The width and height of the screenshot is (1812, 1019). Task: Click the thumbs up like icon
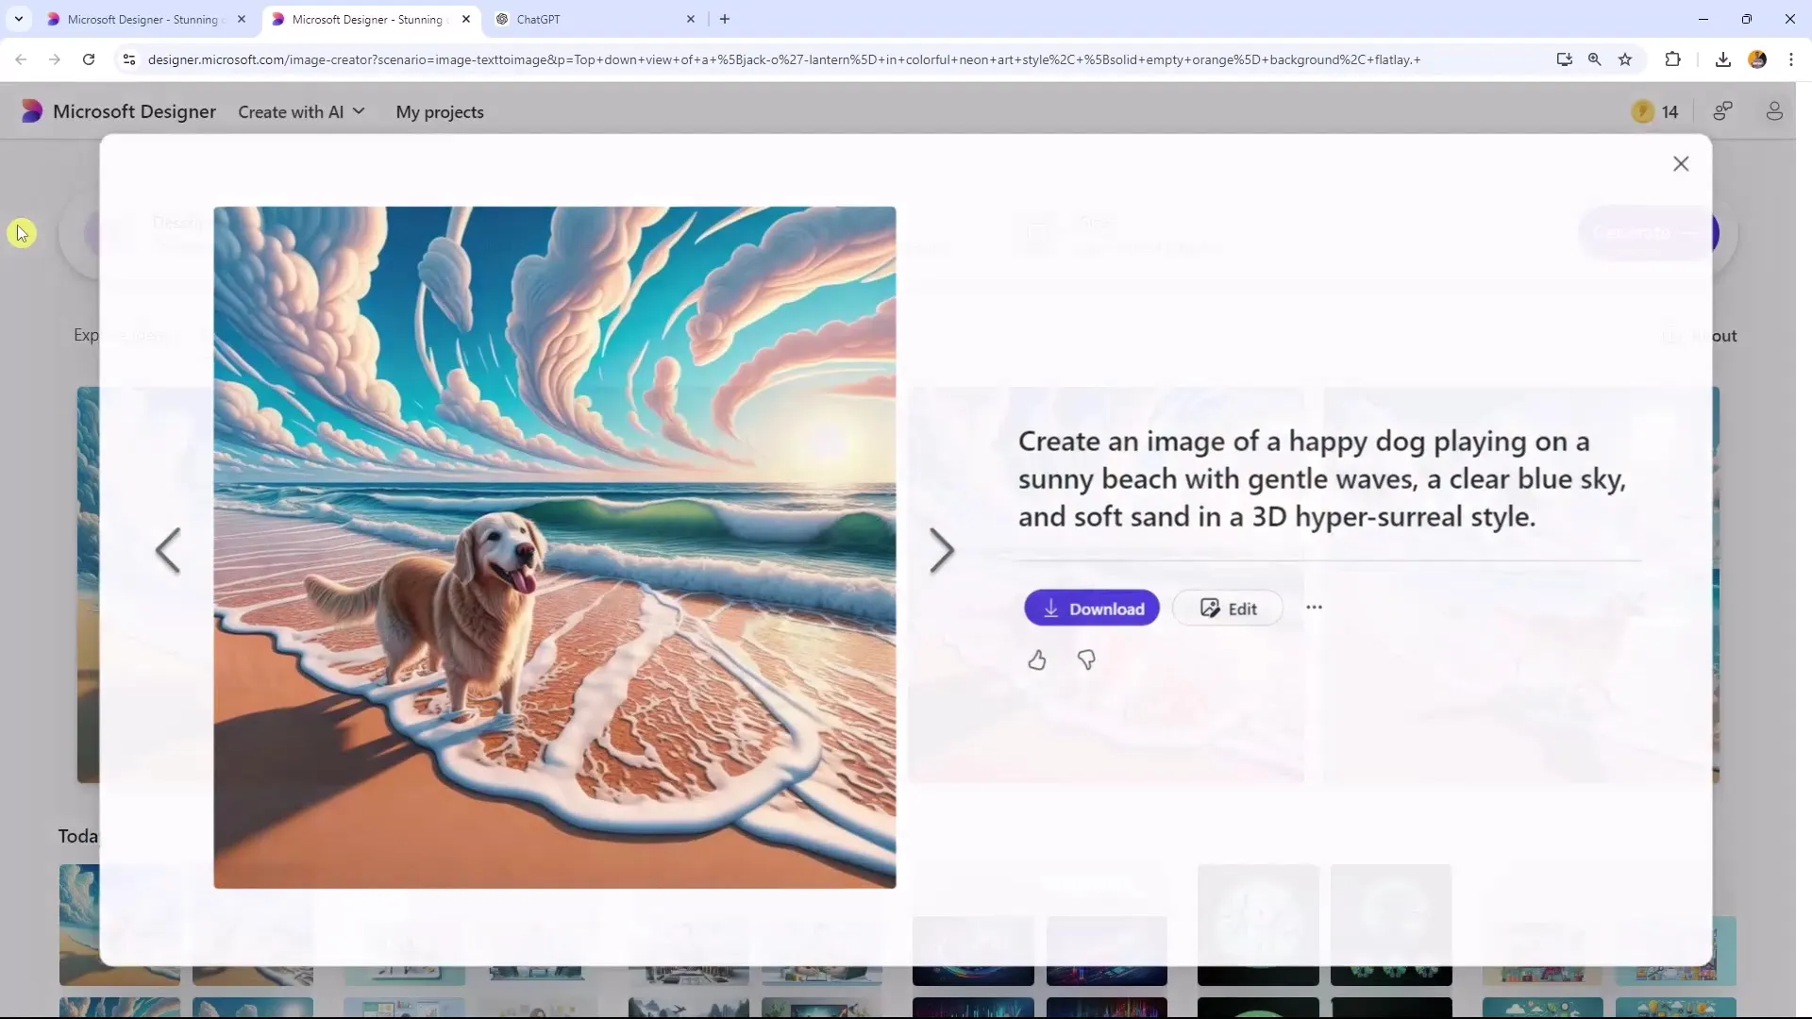1036,659
